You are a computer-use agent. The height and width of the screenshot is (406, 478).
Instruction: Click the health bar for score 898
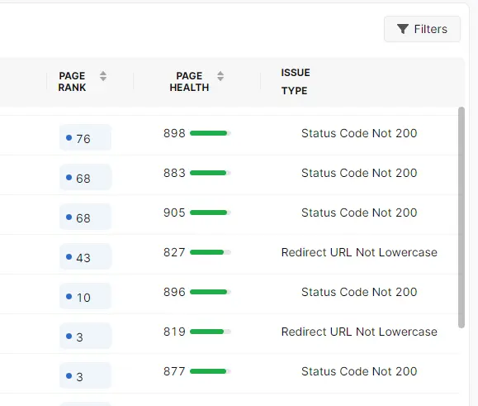click(211, 133)
